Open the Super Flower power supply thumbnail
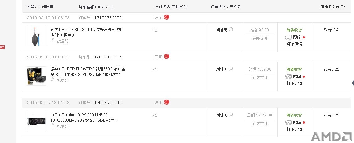This screenshot has width=354, height=143. [36, 76]
